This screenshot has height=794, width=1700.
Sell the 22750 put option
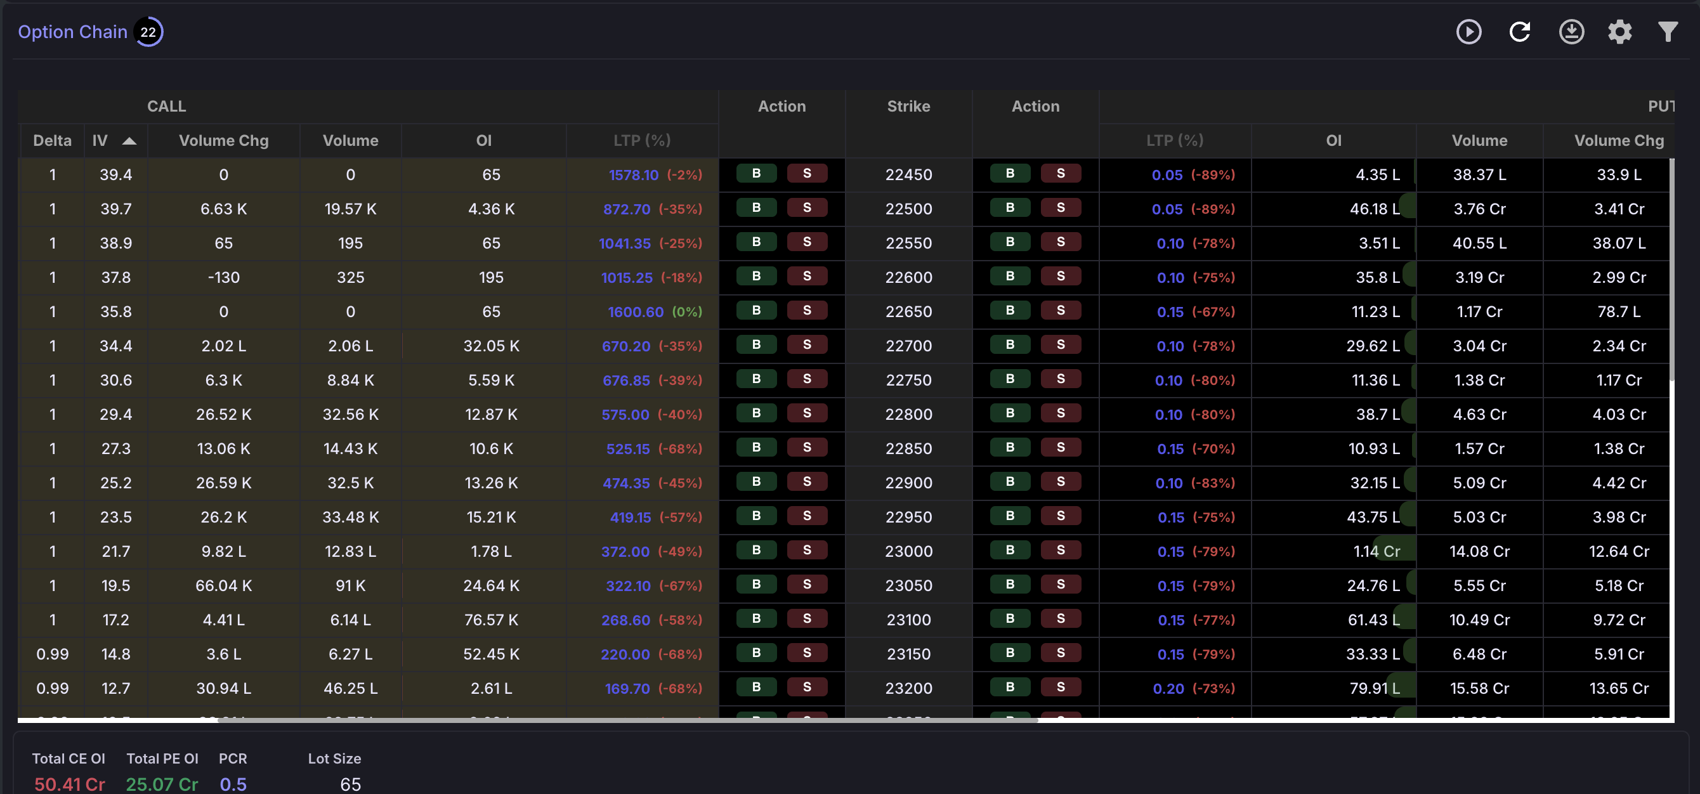pos(1061,379)
